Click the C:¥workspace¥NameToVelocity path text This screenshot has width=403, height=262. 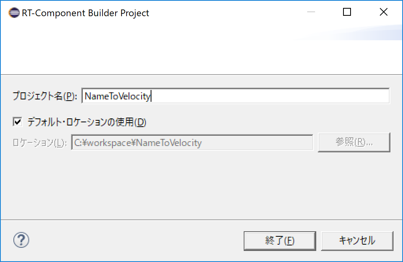coord(138,143)
